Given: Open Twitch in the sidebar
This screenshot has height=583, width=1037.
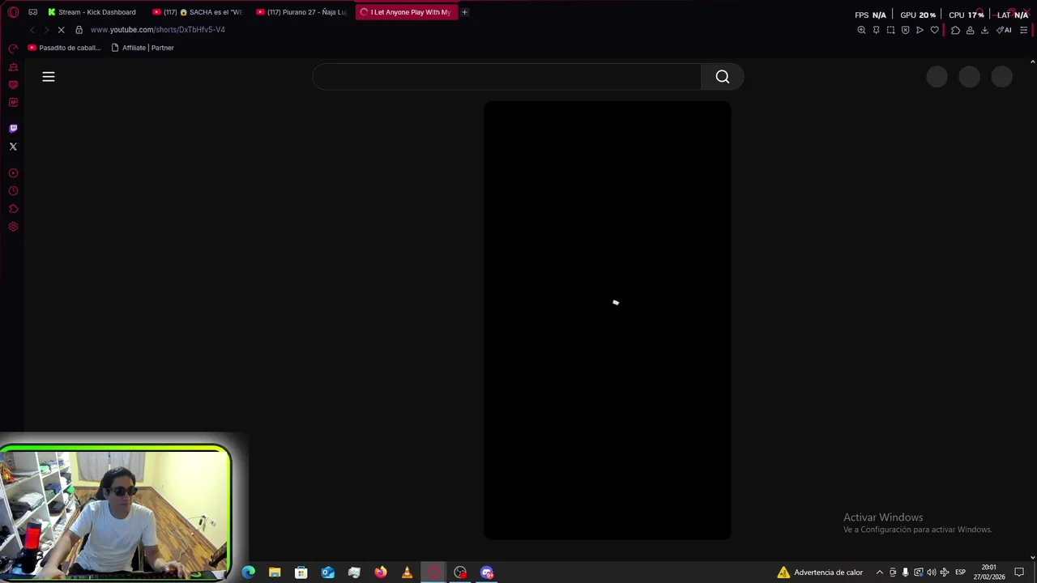Looking at the screenshot, I should point(13,128).
